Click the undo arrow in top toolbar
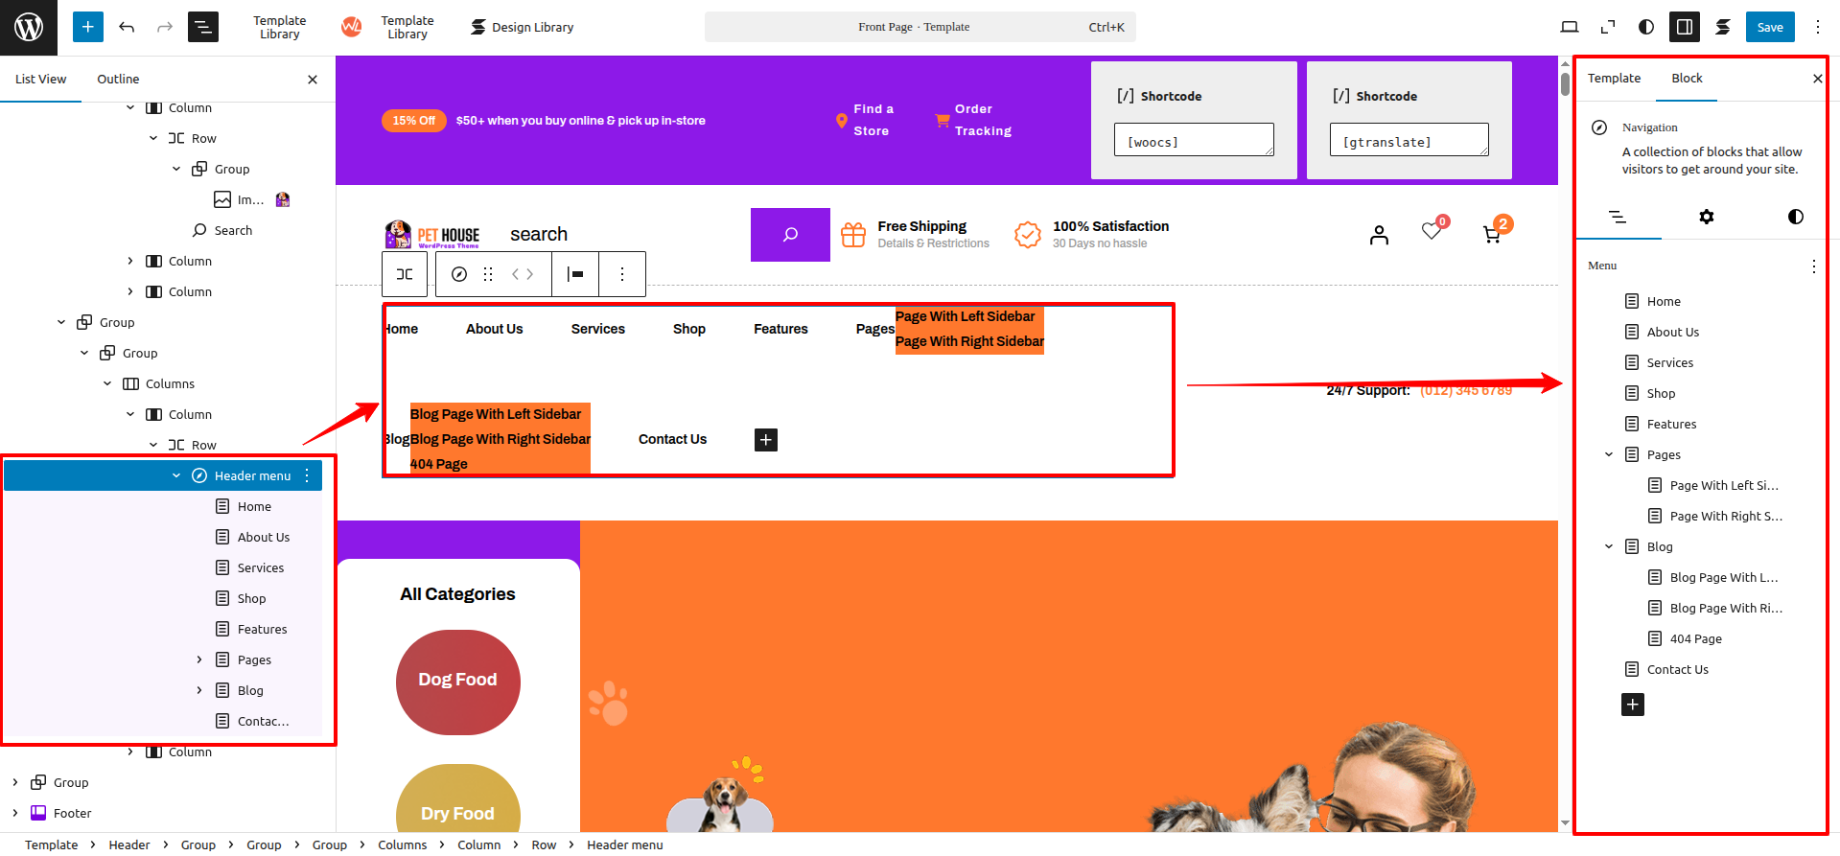 coord(127,27)
